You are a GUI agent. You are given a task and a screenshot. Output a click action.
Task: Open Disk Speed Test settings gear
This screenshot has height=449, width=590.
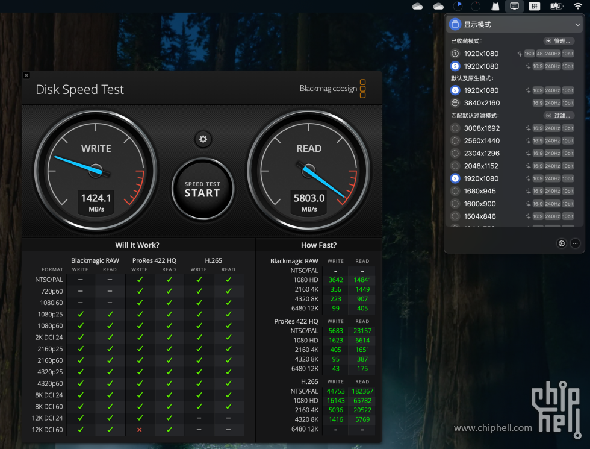click(x=203, y=139)
